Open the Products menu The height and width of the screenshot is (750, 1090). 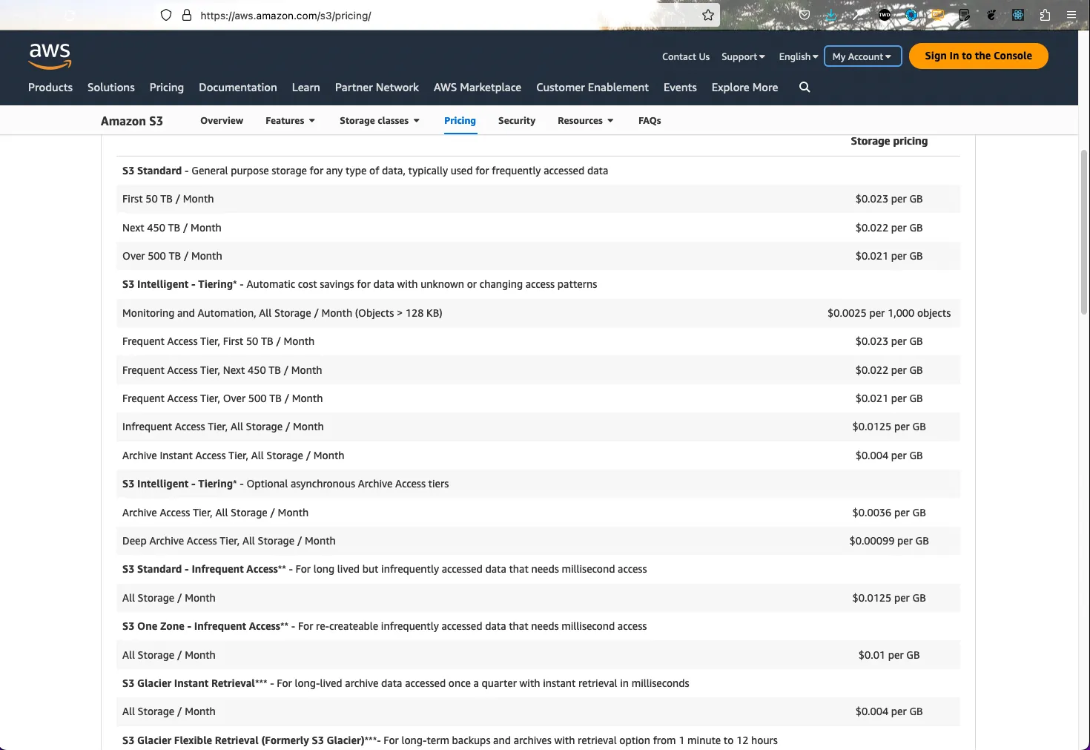50,87
